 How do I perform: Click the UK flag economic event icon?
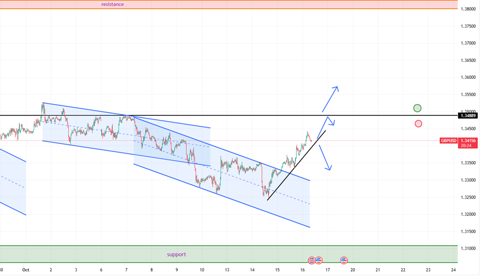[311, 261]
